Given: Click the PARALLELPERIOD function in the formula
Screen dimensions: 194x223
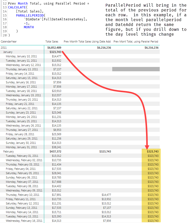Looking at the screenshot, I should [x=30, y=15].
